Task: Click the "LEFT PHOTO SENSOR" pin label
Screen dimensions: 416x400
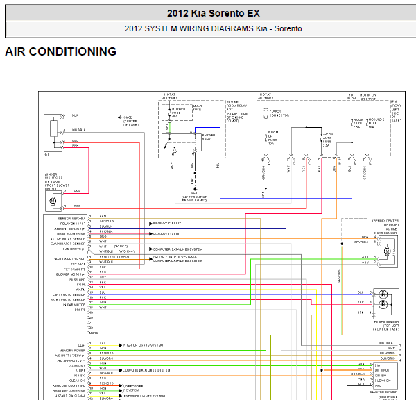Action: (x=69, y=295)
